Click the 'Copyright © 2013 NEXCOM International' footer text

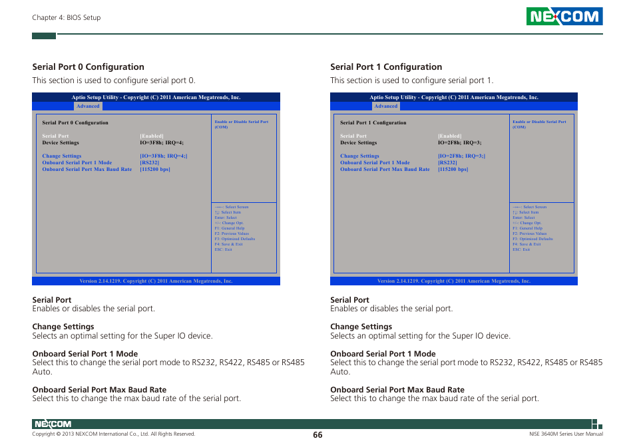113,434
